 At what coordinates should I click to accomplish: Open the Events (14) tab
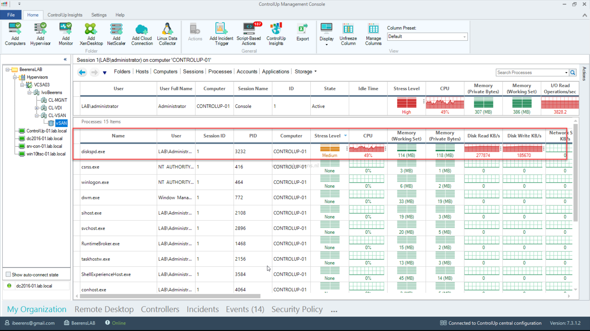(x=245, y=309)
